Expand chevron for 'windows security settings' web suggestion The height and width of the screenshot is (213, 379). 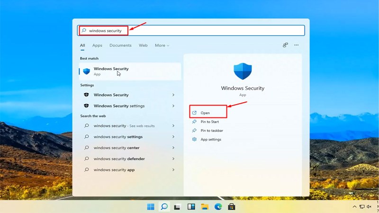[173, 137]
